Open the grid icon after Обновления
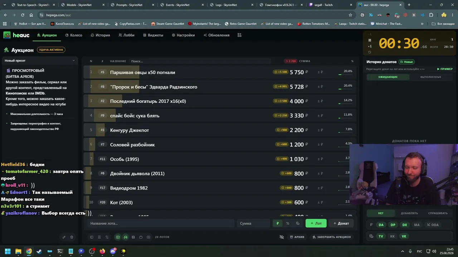The width and height of the screenshot is (458, 257). click(239, 35)
